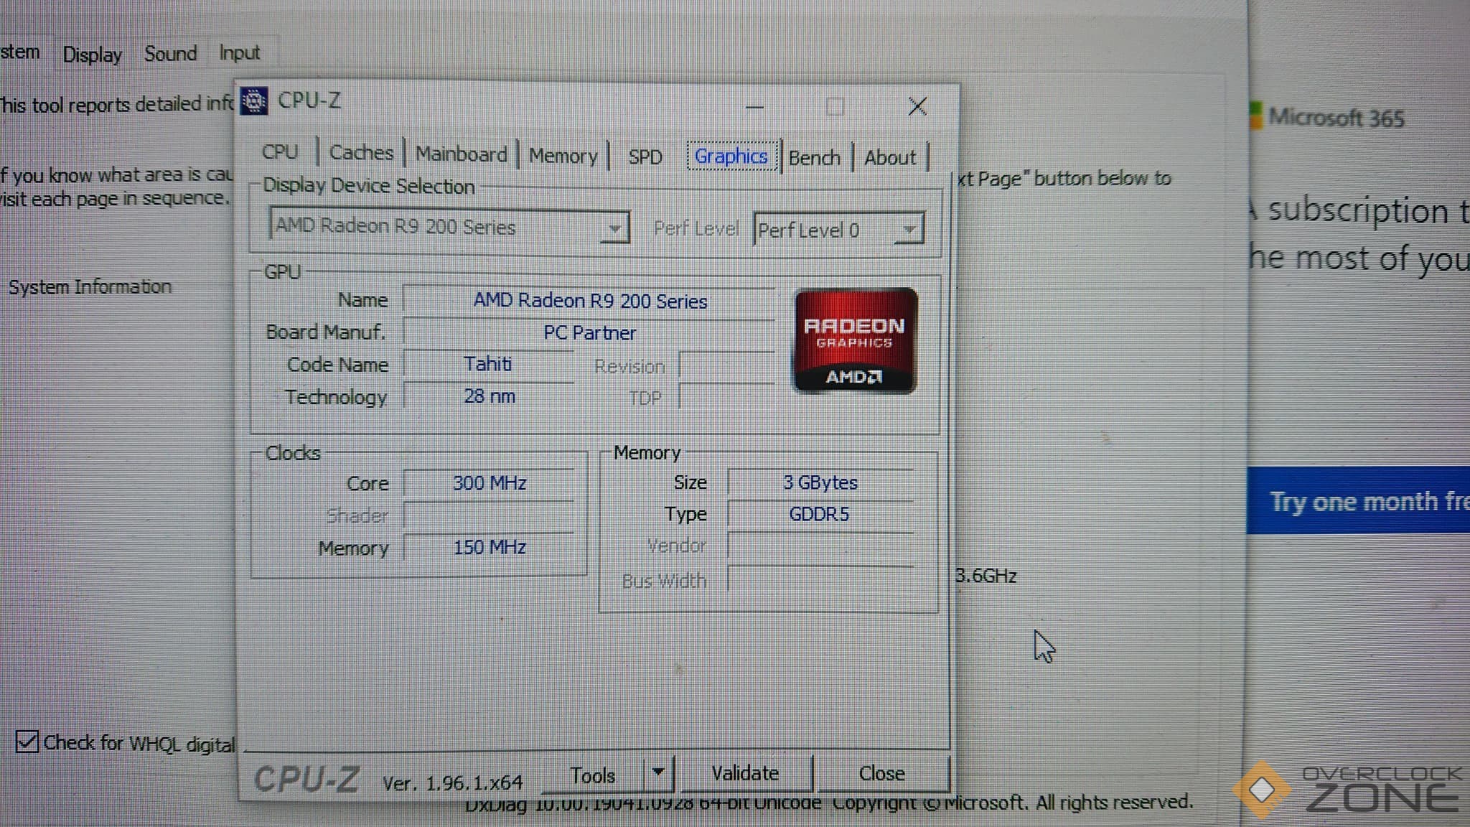1470x827 pixels.
Task: Click the Microsoft 365 logo icon
Action: pos(1255,116)
